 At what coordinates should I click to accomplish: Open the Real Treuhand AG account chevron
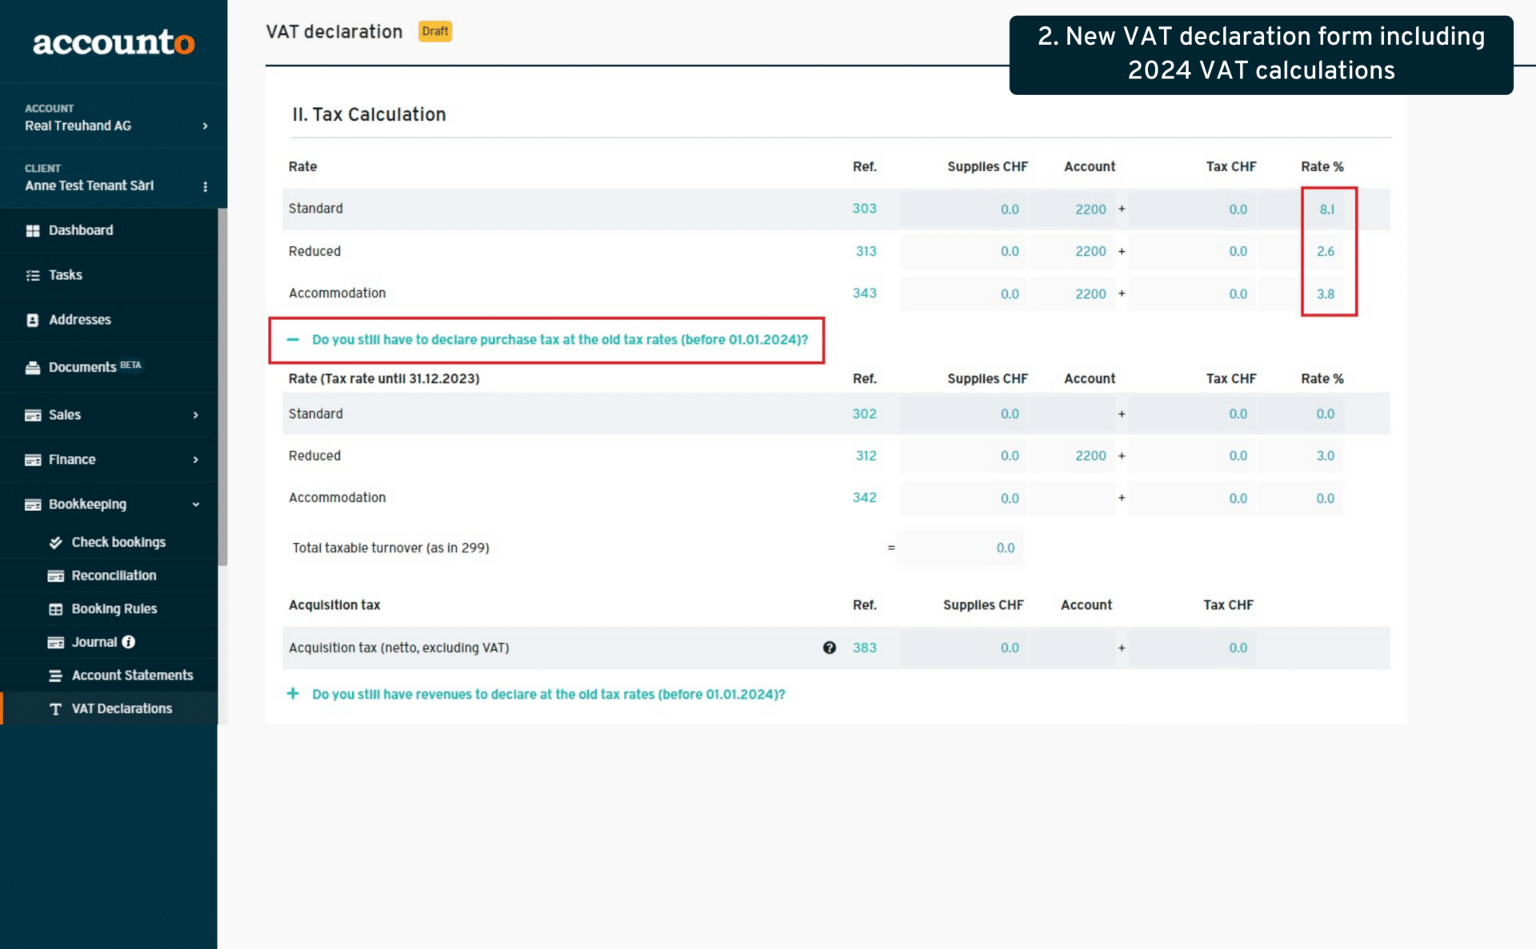(206, 126)
